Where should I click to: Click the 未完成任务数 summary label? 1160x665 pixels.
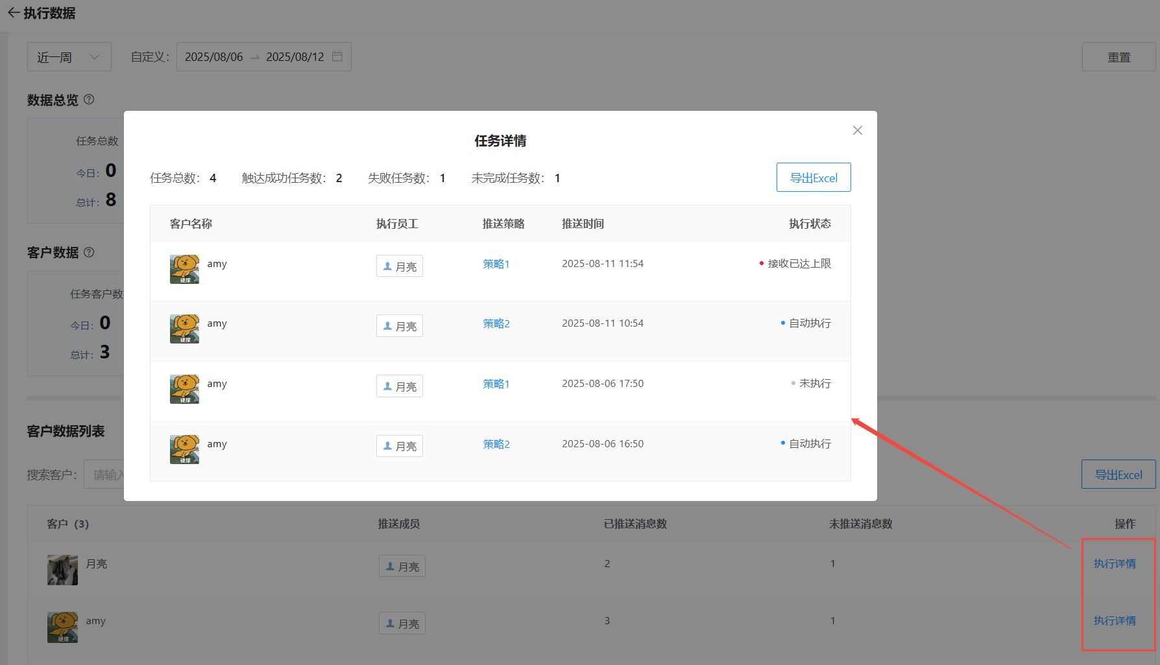[x=507, y=178]
